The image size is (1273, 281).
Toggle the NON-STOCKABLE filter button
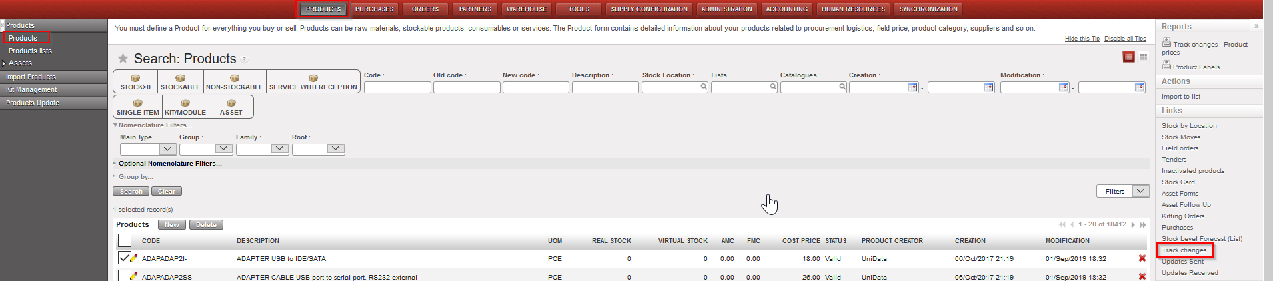coord(235,81)
